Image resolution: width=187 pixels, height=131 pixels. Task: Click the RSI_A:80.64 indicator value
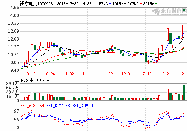(32, 106)
